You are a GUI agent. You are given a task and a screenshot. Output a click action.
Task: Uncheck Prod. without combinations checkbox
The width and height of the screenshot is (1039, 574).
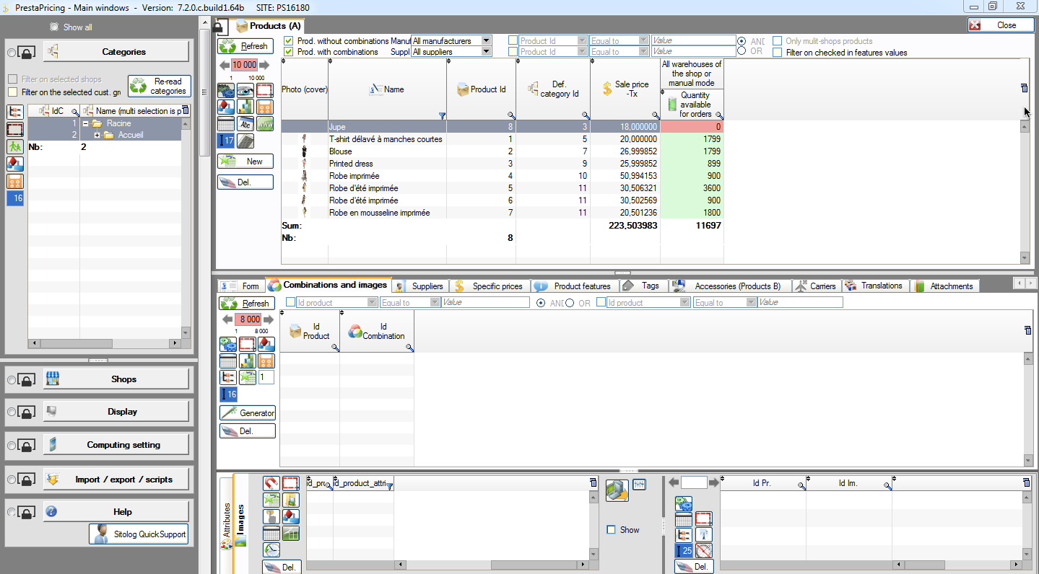coord(289,41)
